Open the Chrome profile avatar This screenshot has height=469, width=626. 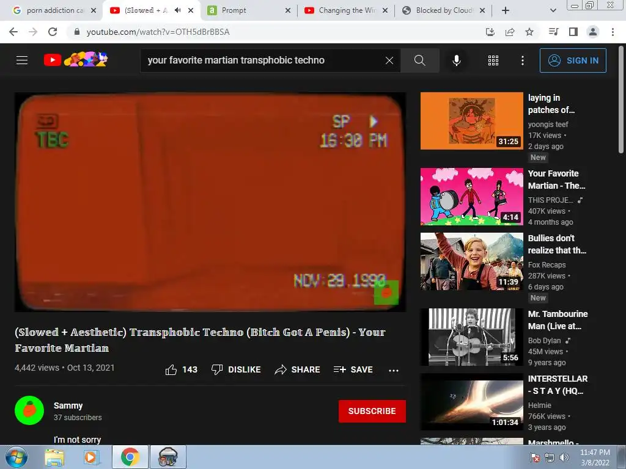click(593, 32)
